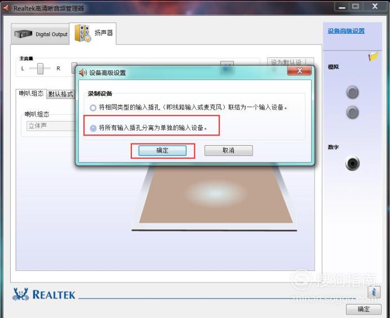Click the digital output jack icon
Viewport: 390px width, 318px height.
coord(352,163)
